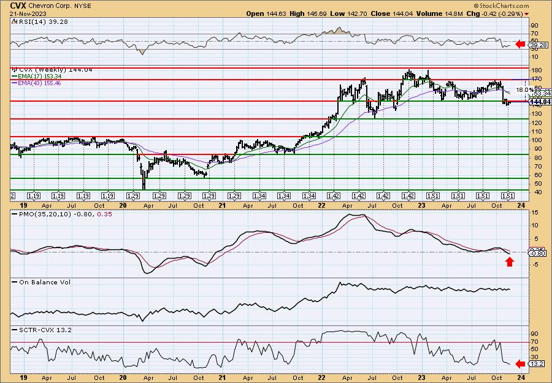
Task: Click the 144.04 price axis value tag
Action: 540,102
